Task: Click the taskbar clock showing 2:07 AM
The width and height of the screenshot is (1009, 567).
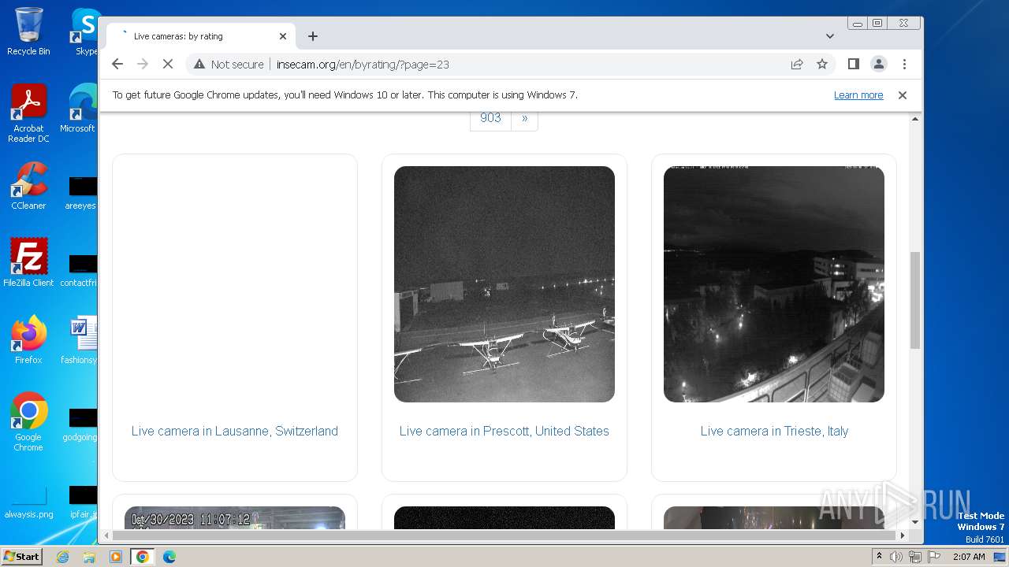Action: pos(969,557)
